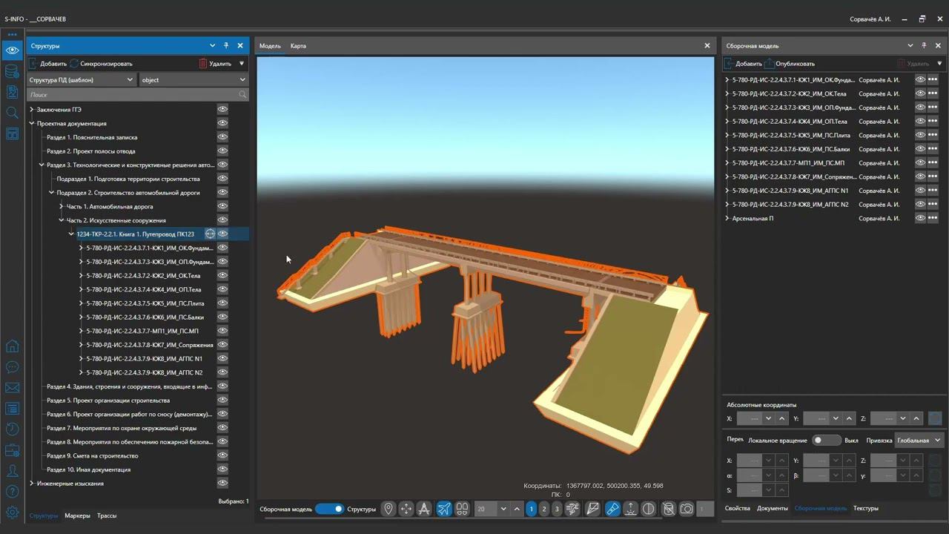Pin the Структуры panel
The image size is (949, 534).
click(226, 46)
